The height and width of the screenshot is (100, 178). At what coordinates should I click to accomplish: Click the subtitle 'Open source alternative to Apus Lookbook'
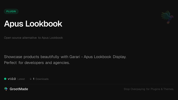pyautogui.click(x=33, y=38)
